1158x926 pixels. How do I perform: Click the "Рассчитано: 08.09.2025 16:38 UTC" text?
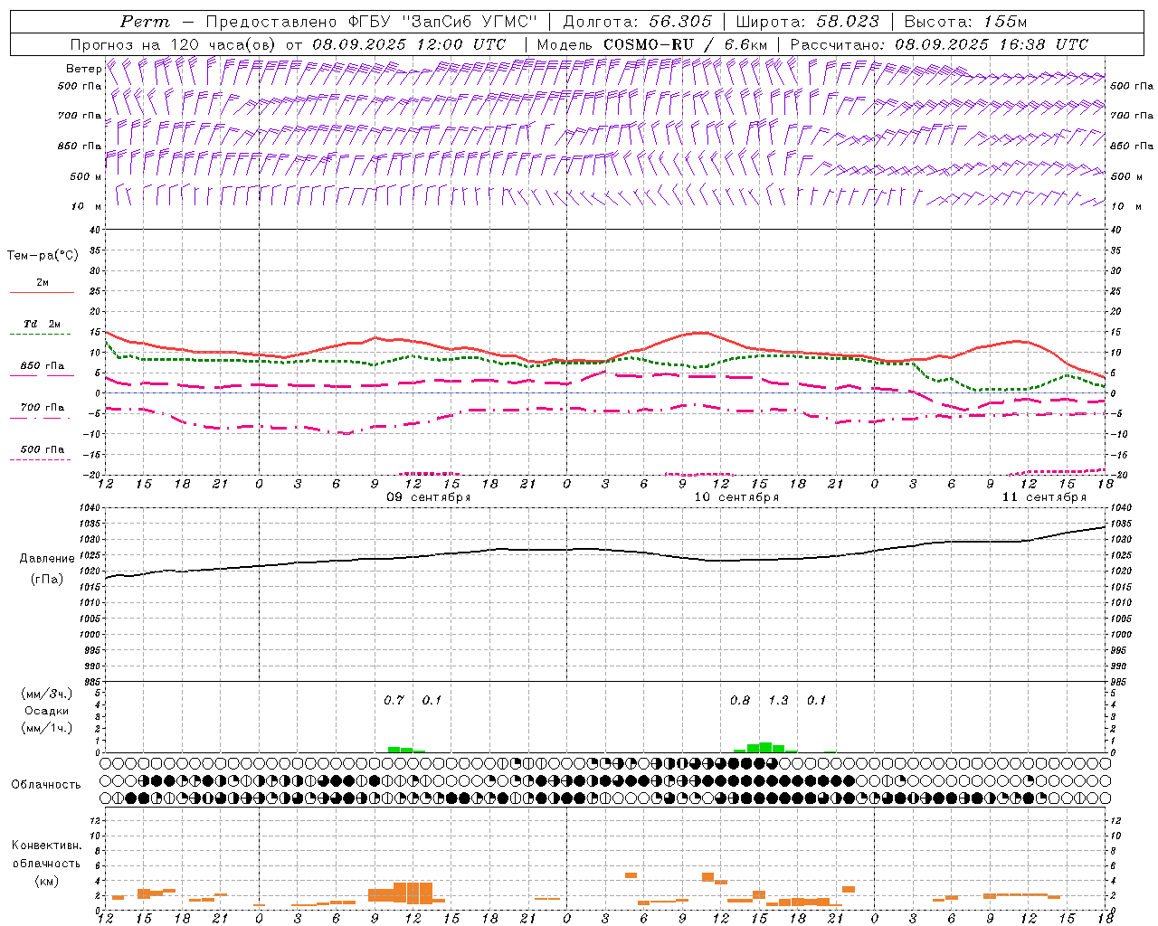(939, 44)
